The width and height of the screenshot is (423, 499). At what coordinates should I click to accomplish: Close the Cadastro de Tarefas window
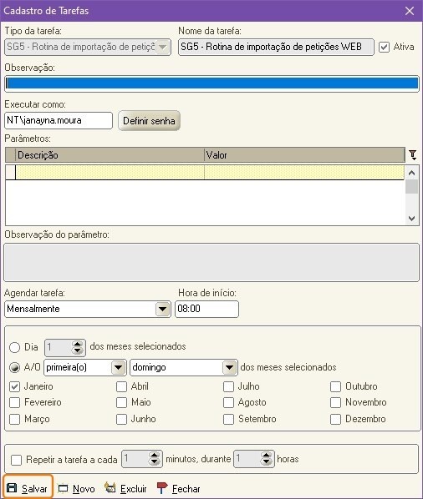410,11
